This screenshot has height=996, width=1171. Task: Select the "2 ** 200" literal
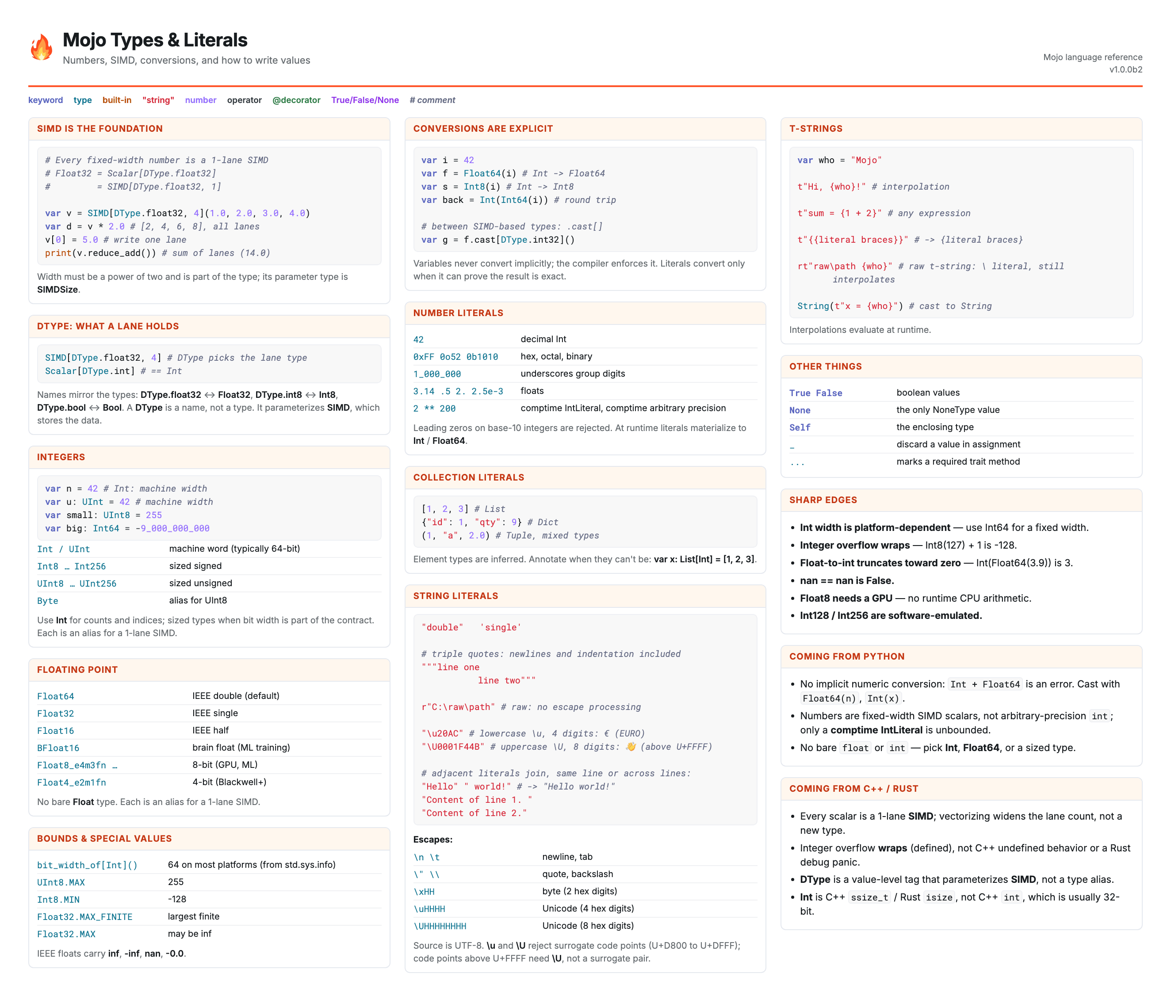(x=434, y=408)
